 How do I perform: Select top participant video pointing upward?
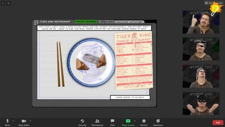(201, 22)
